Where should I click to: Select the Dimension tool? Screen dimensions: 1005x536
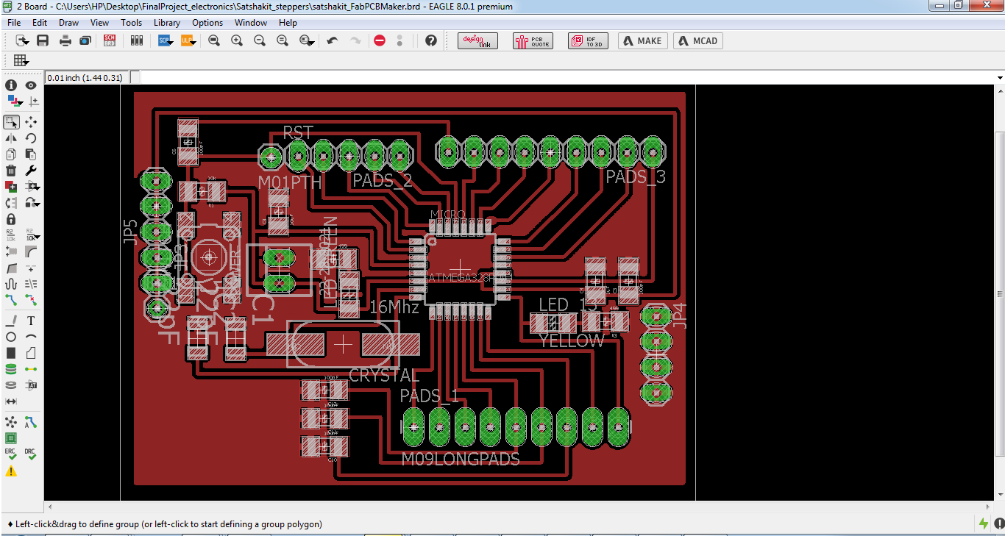pyautogui.click(x=11, y=401)
